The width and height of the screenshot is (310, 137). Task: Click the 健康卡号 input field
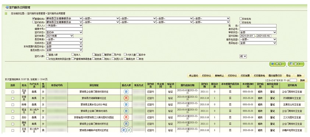[64, 29]
